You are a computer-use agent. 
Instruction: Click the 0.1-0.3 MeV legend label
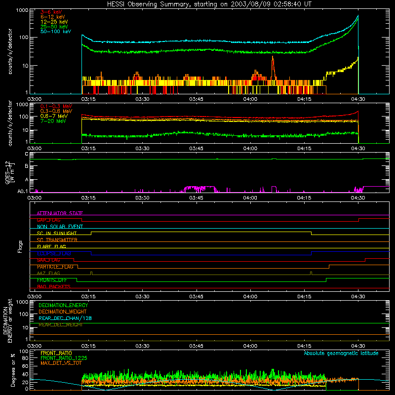[56, 106]
